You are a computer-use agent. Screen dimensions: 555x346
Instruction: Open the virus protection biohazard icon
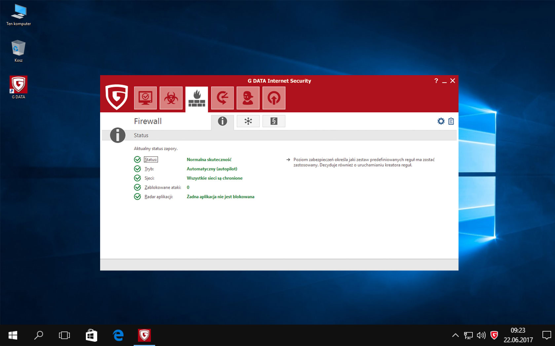pos(171,98)
